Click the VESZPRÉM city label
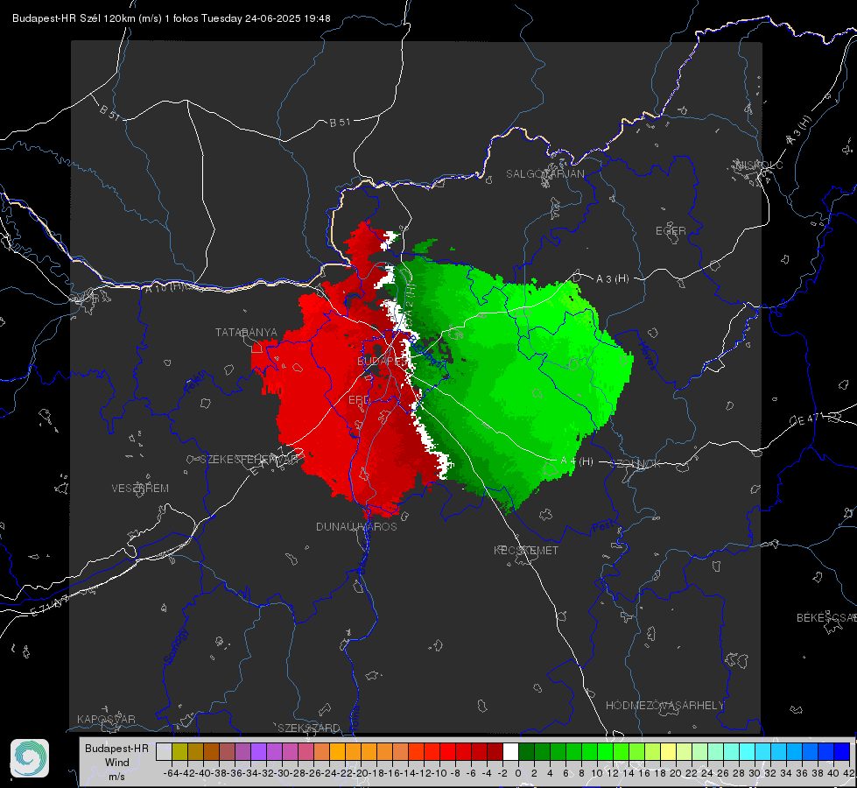This screenshot has height=788, width=857. [x=140, y=489]
